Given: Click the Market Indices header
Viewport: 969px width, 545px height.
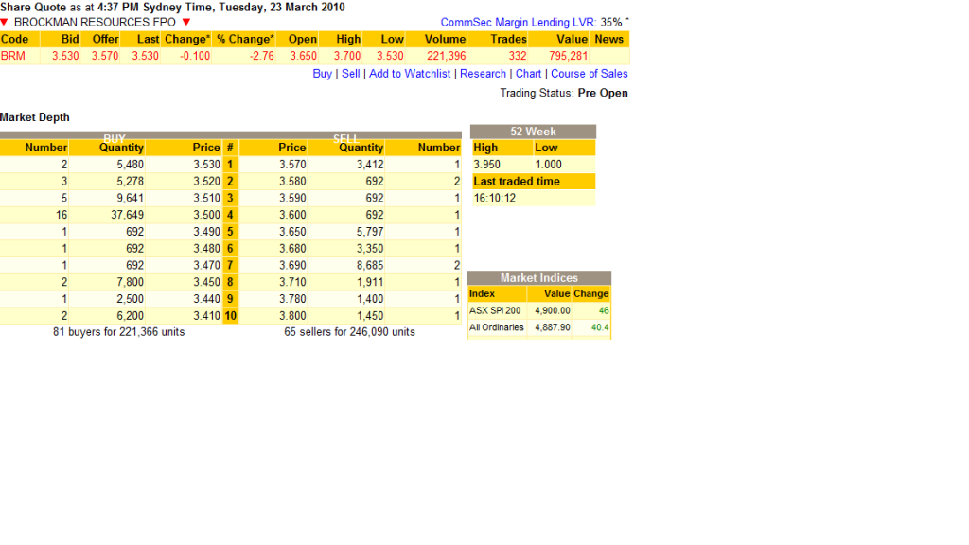Looking at the screenshot, I should pos(539,278).
